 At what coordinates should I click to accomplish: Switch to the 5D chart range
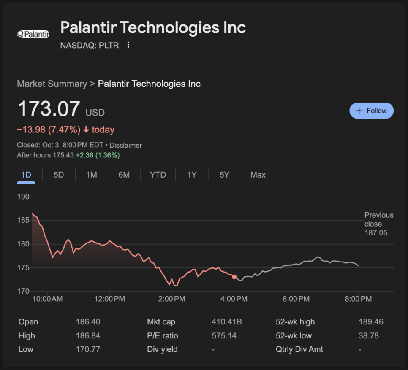[59, 175]
